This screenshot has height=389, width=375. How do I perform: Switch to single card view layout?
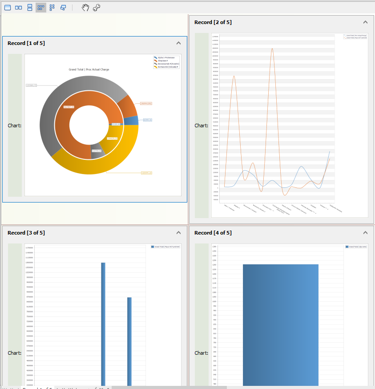[8, 8]
